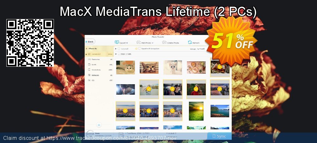Screen dimensions: 317x143
Task: Click the Panoramas album icon
Action: (x=89, y=59)
